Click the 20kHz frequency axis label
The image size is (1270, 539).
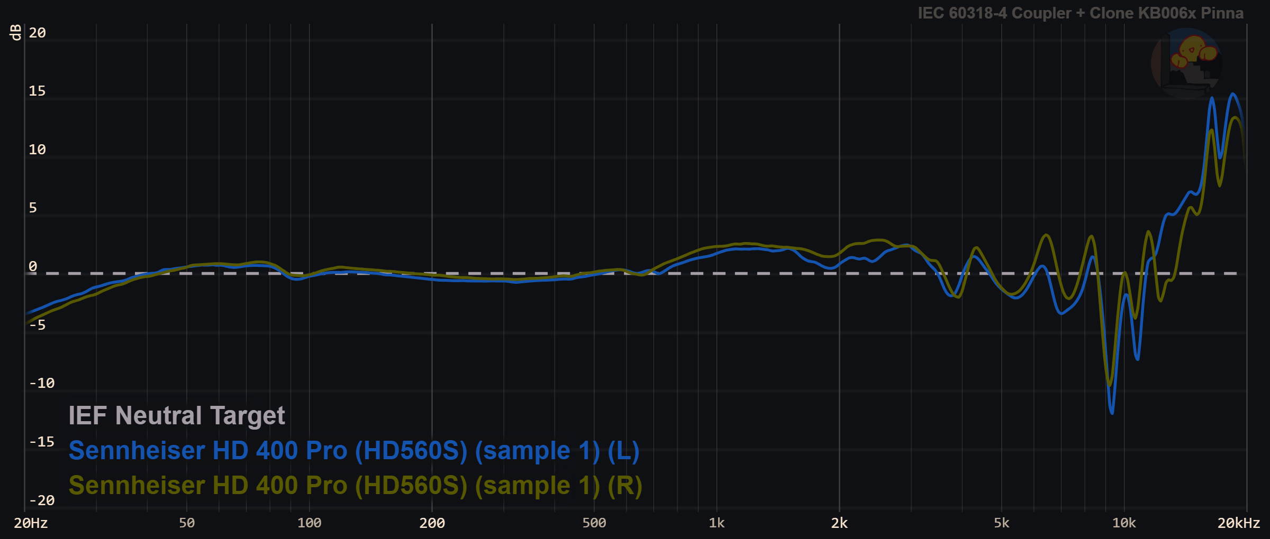(1239, 523)
